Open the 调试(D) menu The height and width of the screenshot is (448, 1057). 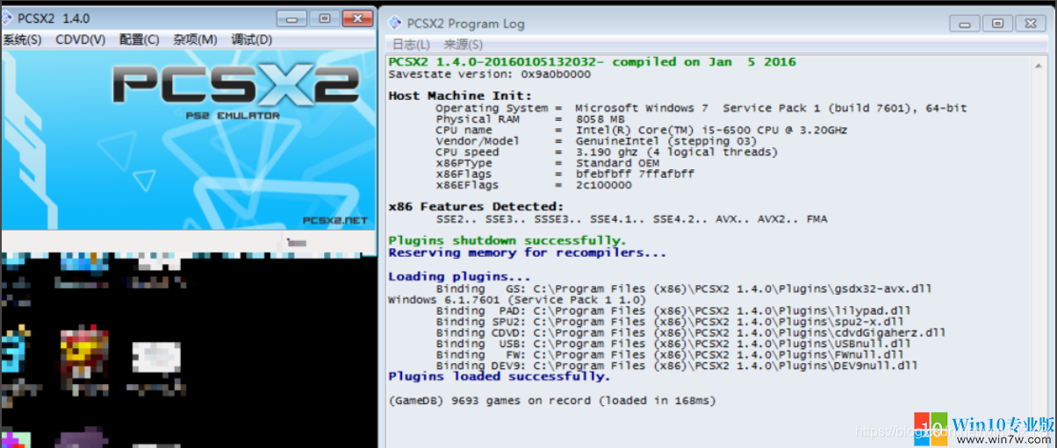pos(252,39)
